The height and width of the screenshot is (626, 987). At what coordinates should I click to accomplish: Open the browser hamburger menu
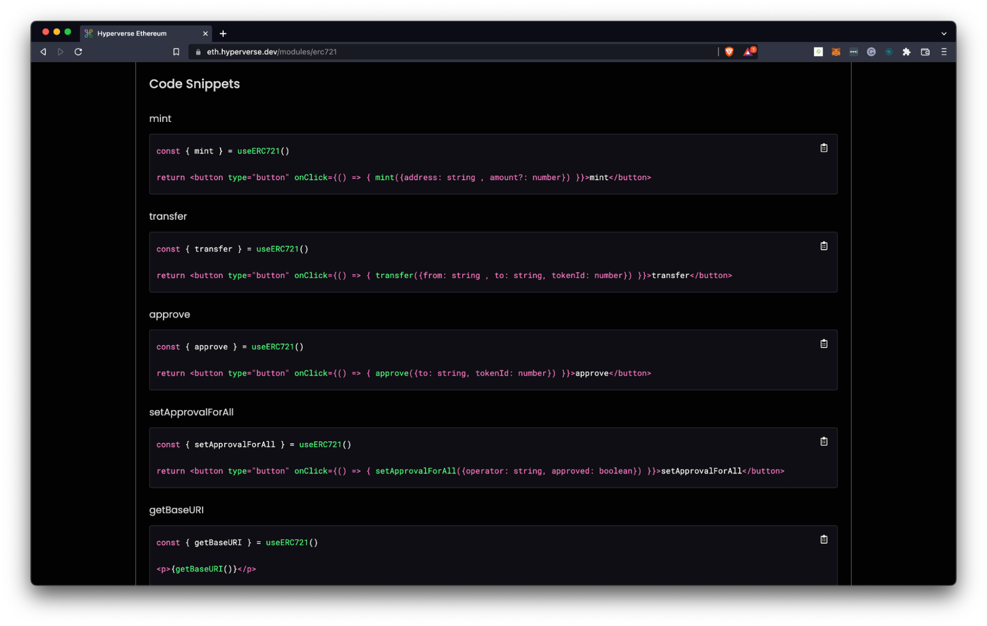coord(944,52)
